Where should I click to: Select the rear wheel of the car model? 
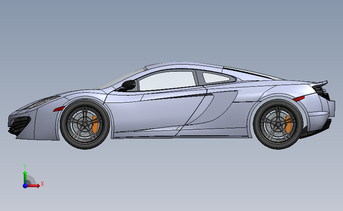tap(278, 124)
